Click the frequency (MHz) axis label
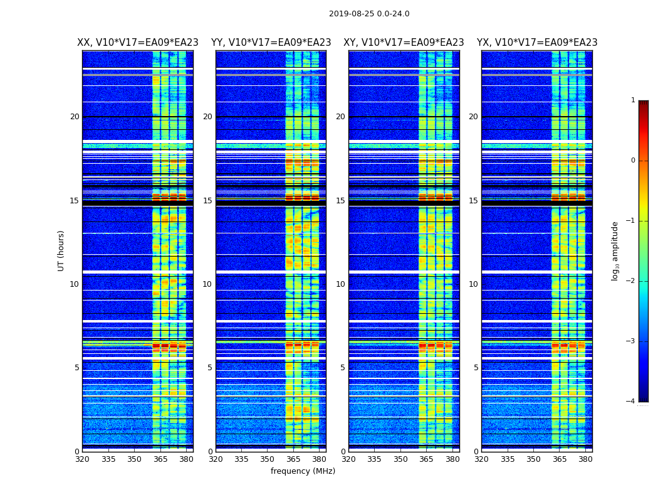This screenshot has width=658, height=502. (x=303, y=471)
